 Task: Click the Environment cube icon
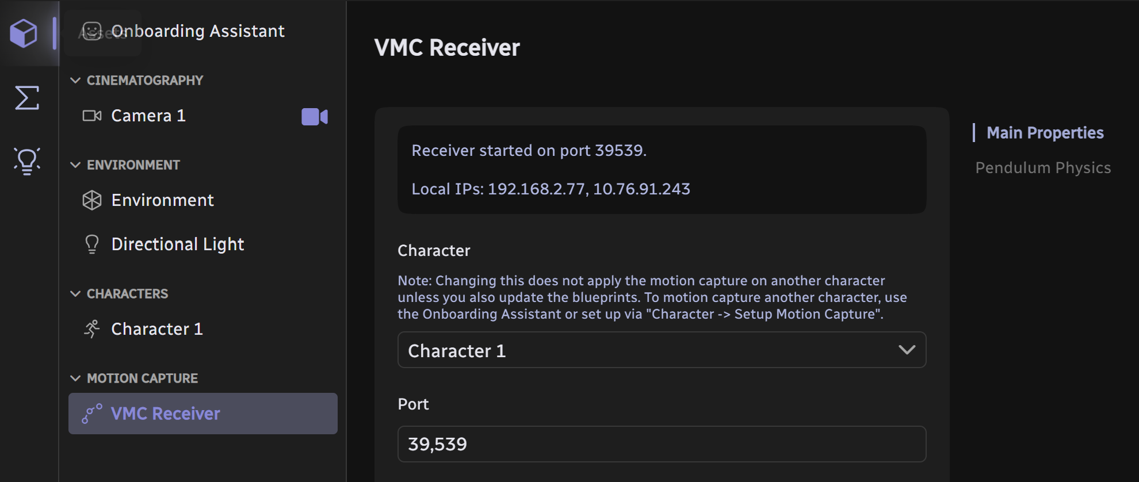(x=92, y=200)
